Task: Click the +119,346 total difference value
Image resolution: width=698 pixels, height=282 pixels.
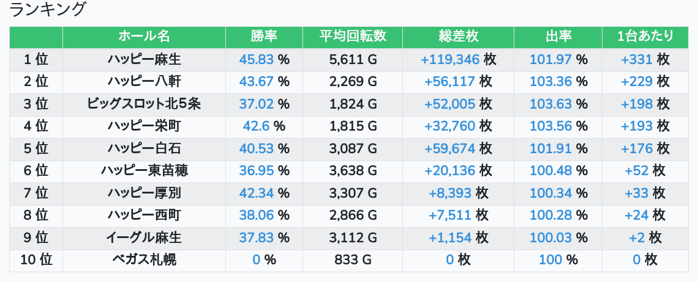Action: [449, 60]
